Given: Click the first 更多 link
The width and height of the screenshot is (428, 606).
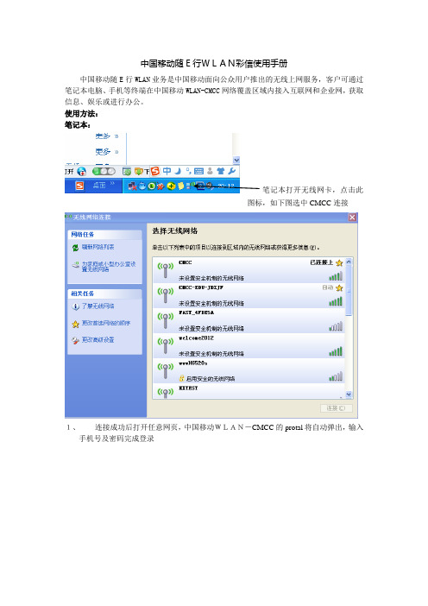Looking at the screenshot, I should click(x=103, y=136).
